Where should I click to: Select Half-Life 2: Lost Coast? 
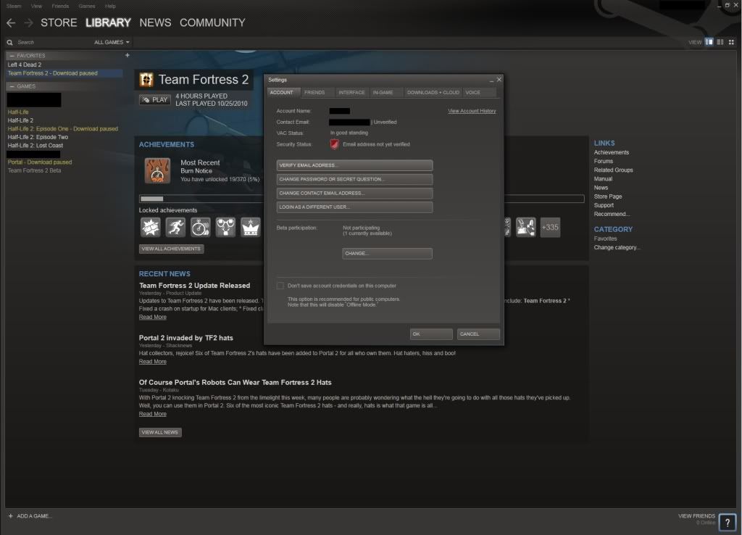[35, 146]
